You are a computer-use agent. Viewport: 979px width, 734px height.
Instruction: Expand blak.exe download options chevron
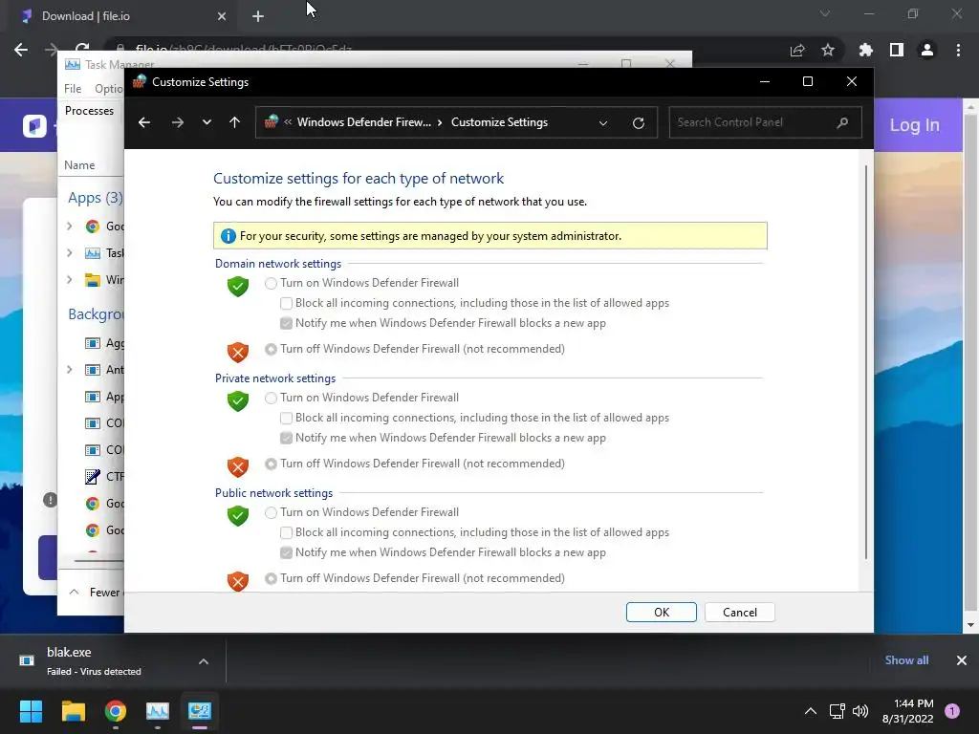coord(204,661)
